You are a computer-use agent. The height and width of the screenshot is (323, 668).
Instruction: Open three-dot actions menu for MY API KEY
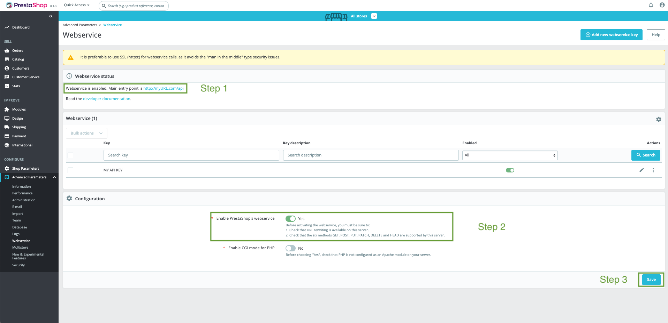pos(653,170)
